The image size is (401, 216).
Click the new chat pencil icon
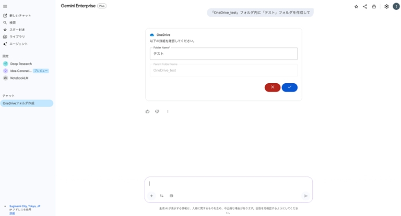coord(5,16)
